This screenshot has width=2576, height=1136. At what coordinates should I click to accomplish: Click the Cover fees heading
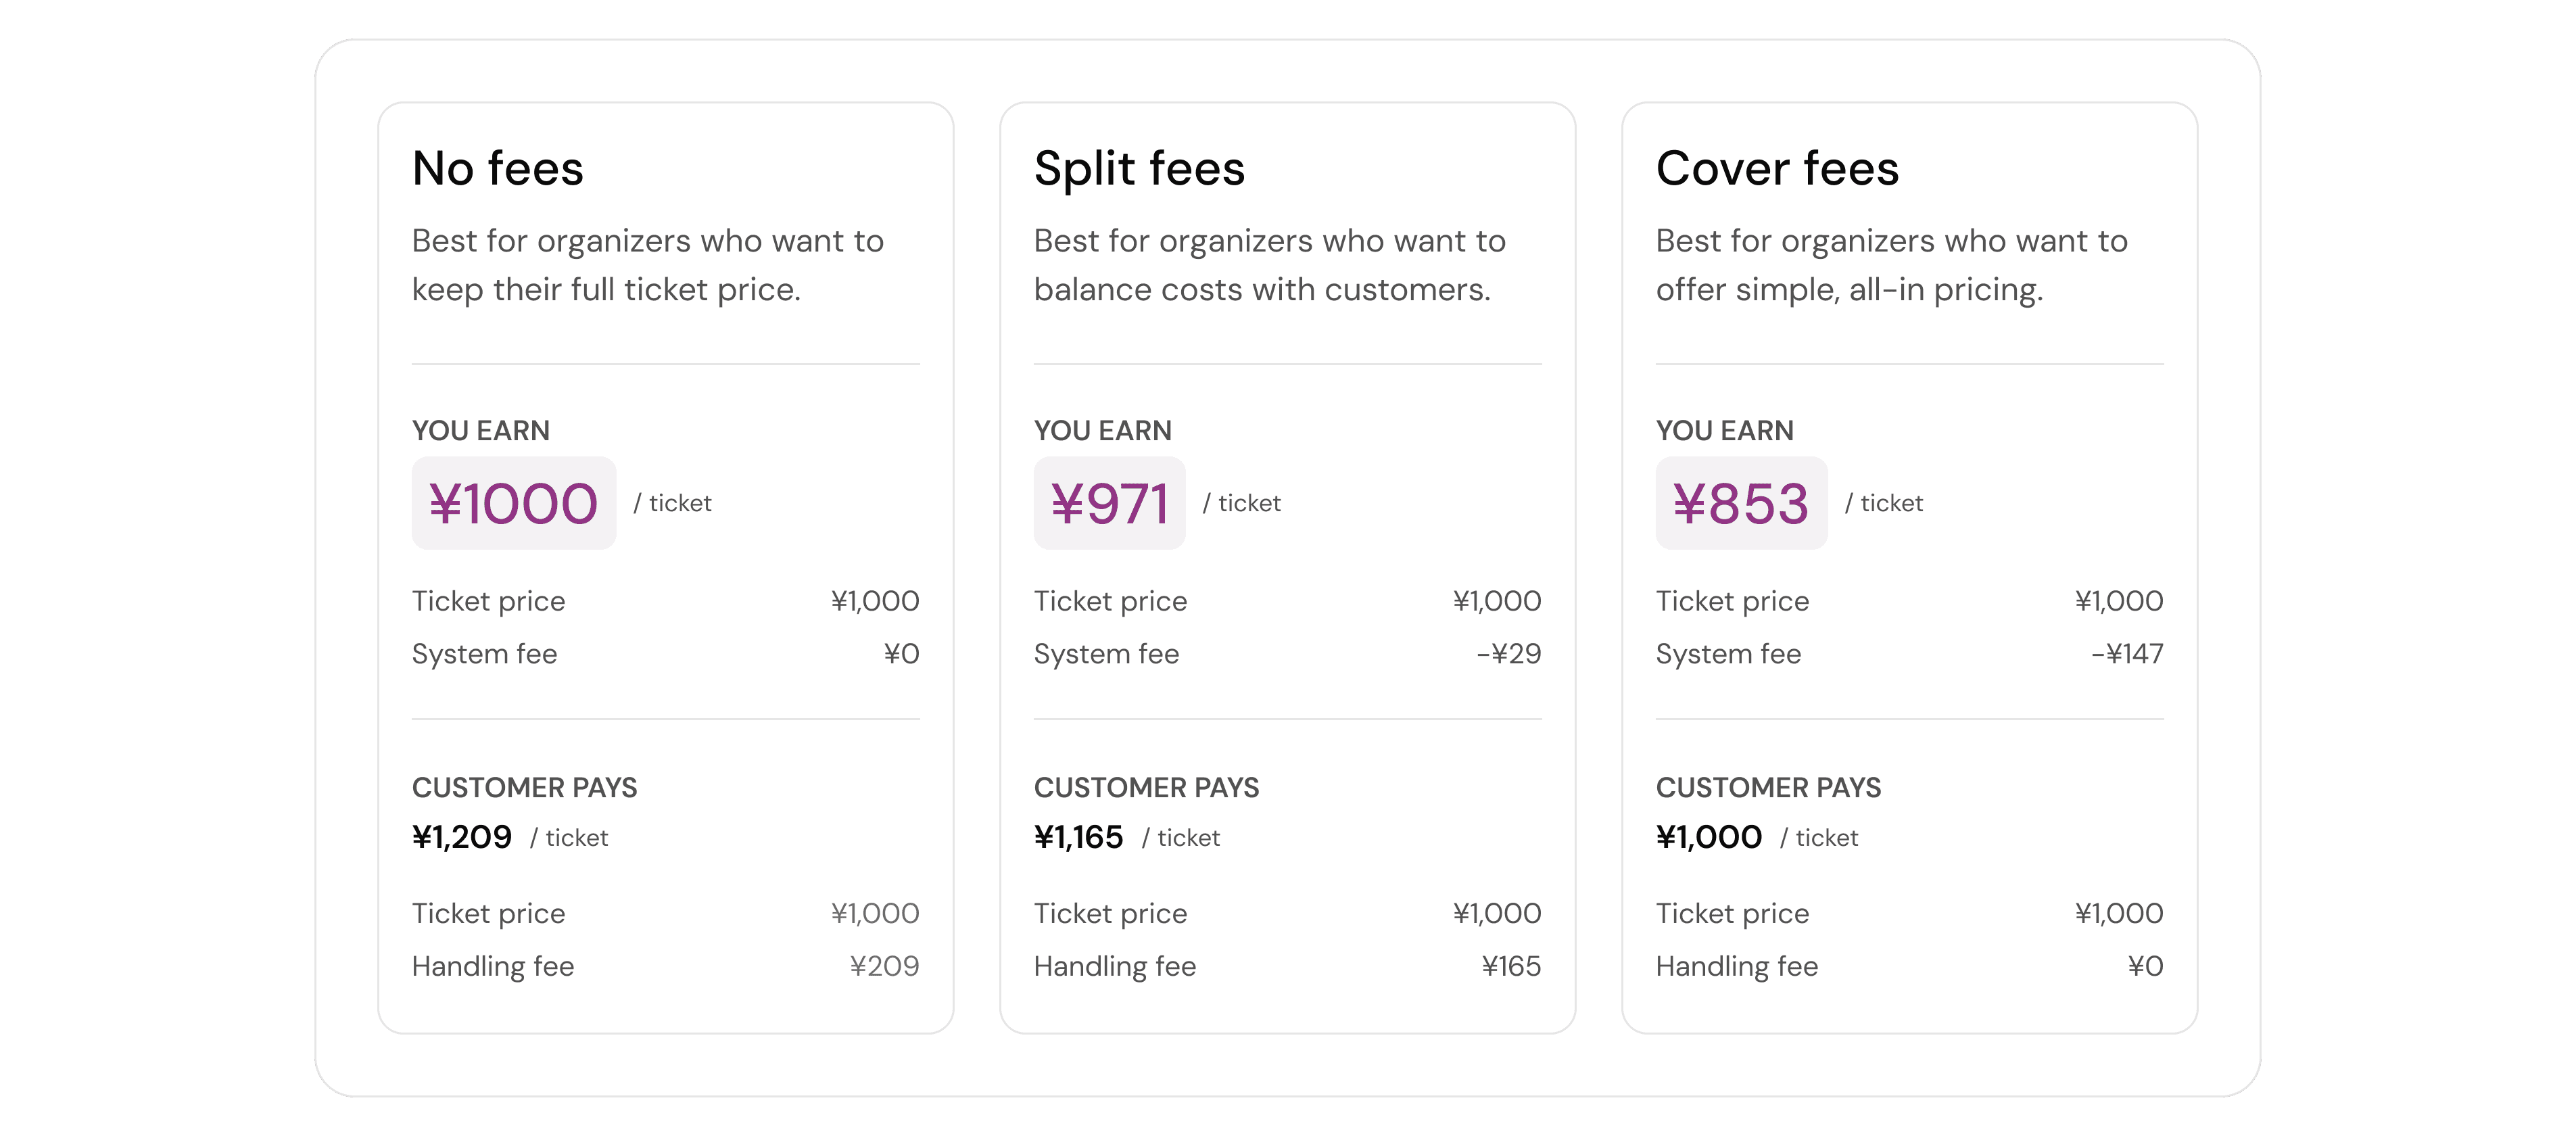click(x=1777, y=168)
